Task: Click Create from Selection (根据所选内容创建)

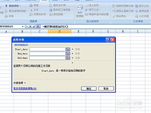Action: [97, 14]
